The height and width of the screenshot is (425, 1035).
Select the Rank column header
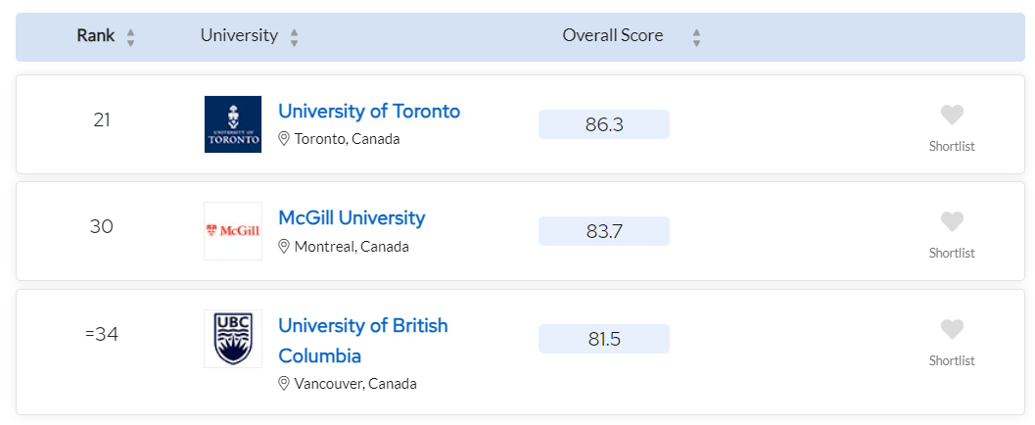[96, 35]
